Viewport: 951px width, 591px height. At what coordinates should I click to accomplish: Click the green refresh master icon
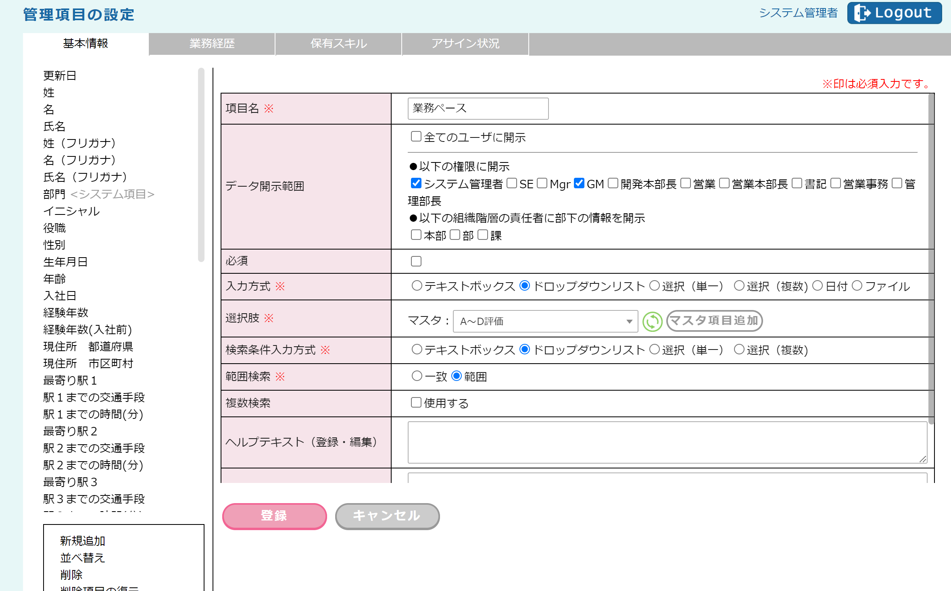(x=652, y=322)
